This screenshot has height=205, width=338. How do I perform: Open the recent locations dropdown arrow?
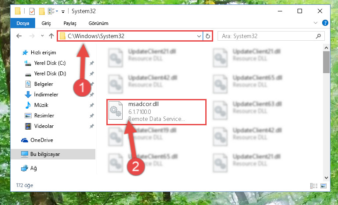(42, 36)
